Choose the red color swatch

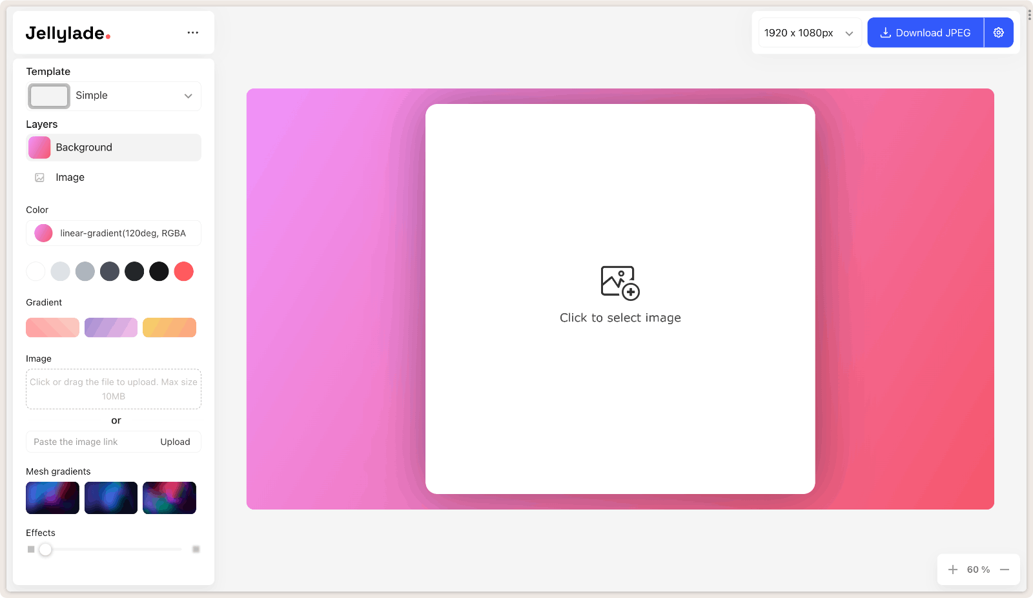[184, 271]
